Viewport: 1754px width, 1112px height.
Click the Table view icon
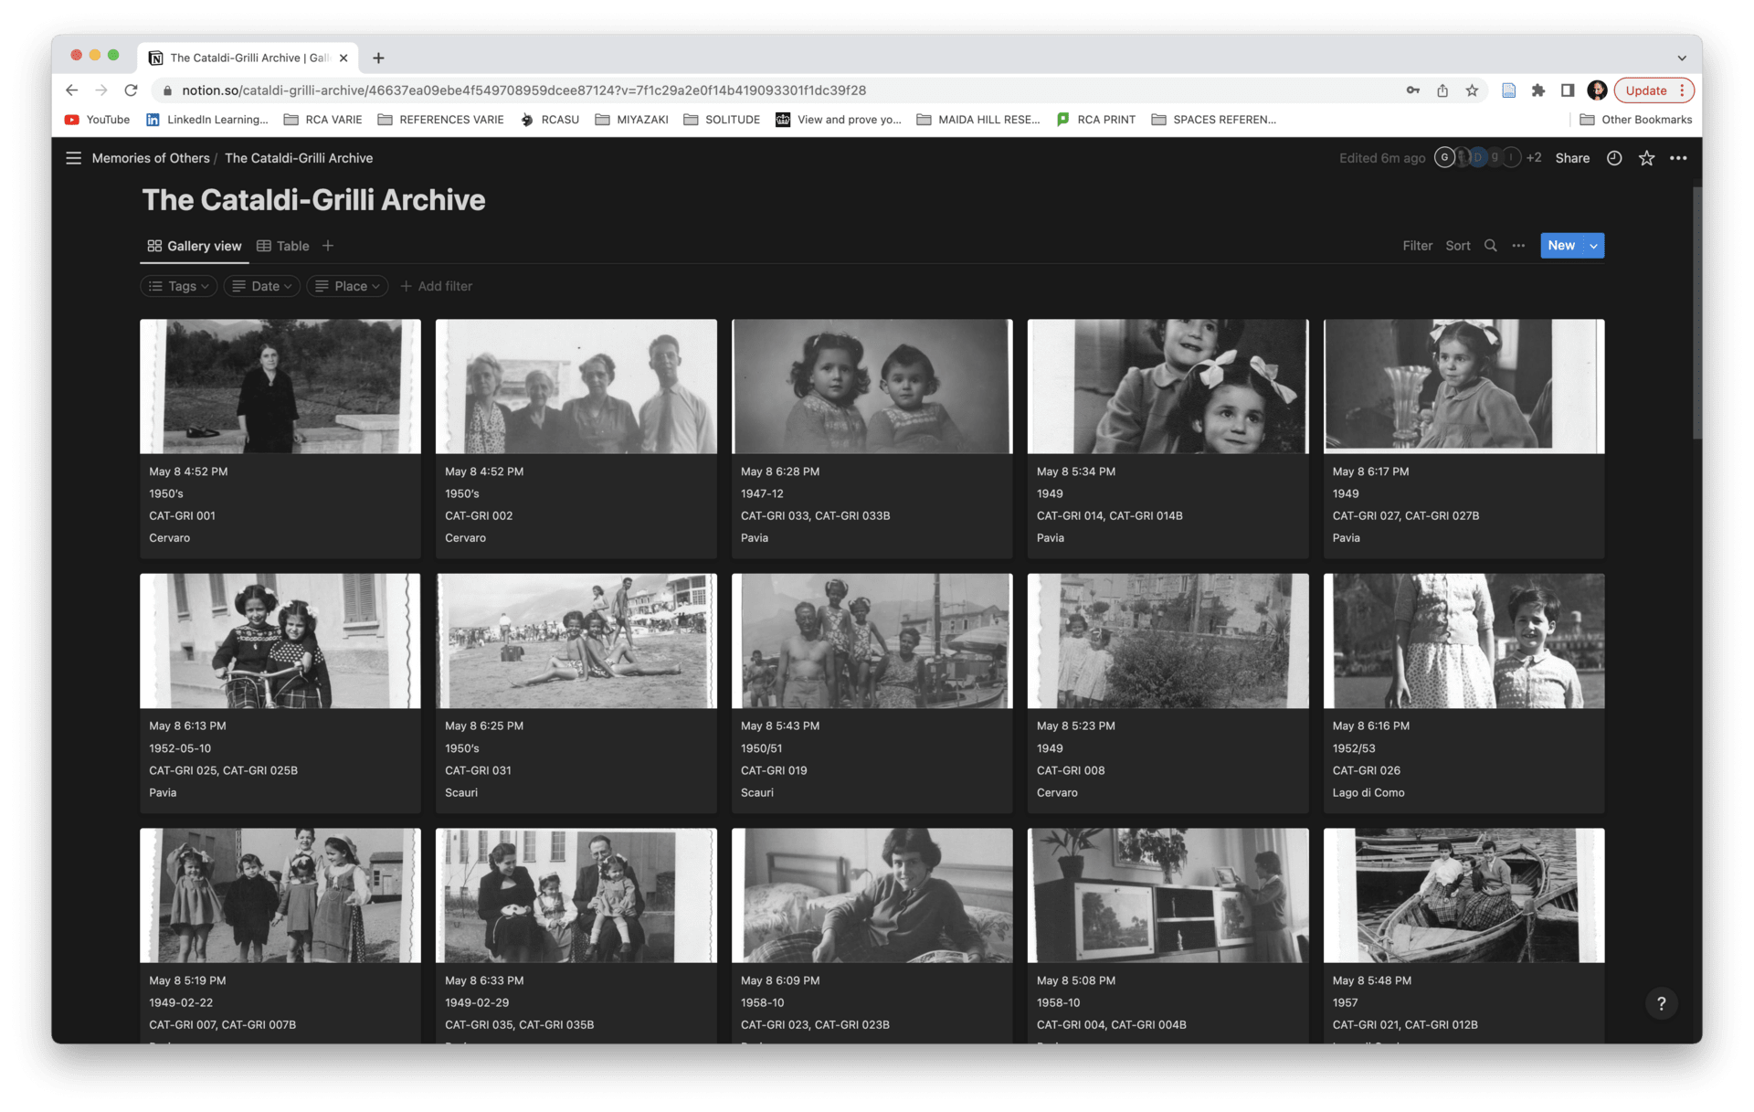[x=265, y=246]
